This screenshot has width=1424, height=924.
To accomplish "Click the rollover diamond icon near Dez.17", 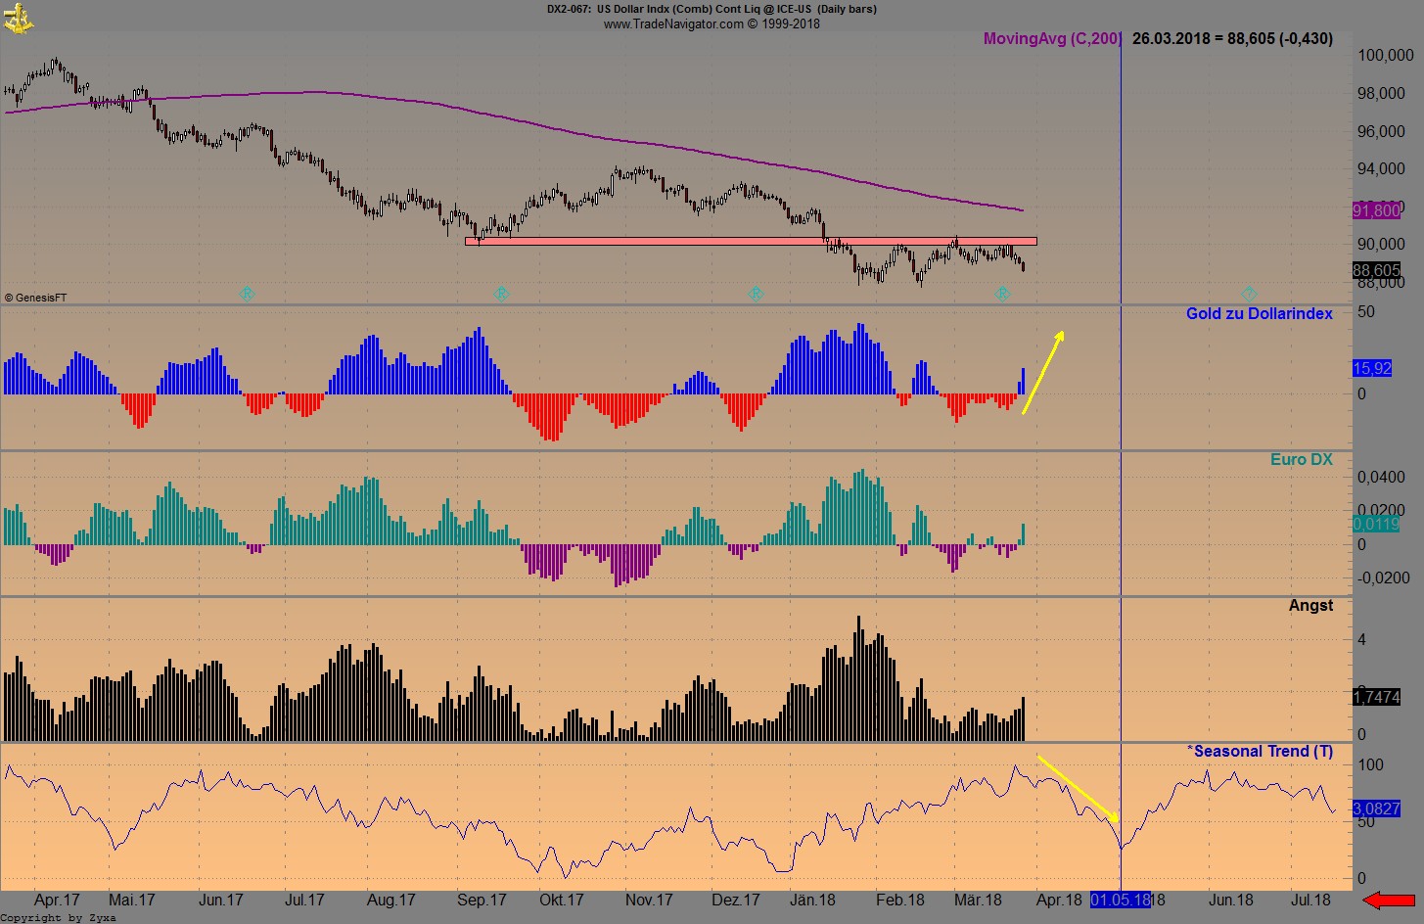I will [x=756, y=293].
